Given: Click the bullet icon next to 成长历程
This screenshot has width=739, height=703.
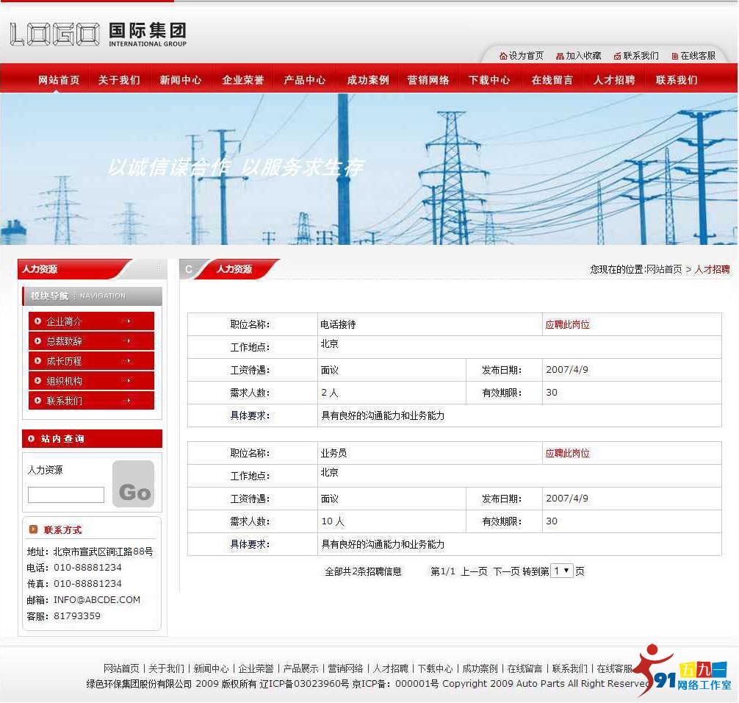Looking at the screenshot, I should tap(38, 361).
